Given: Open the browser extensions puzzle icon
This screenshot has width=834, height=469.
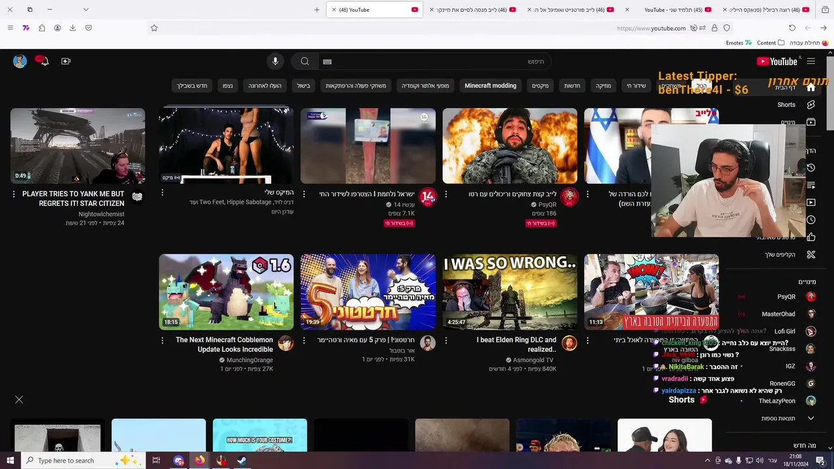Looking at the screenshot, I should click(x=42, y=28).
